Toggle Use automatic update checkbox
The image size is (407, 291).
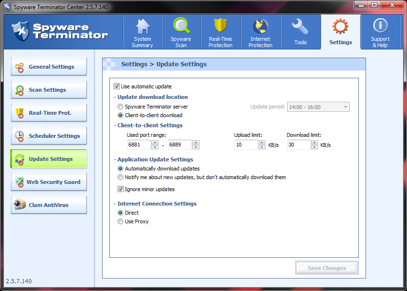pos(117,86)
